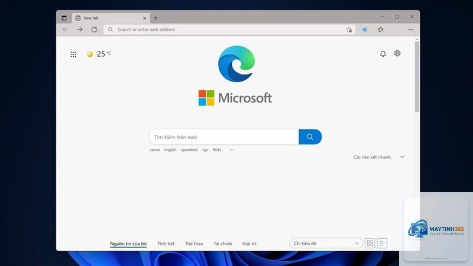
Task: Add page to favorites star icon
Action: click(349, 30)
